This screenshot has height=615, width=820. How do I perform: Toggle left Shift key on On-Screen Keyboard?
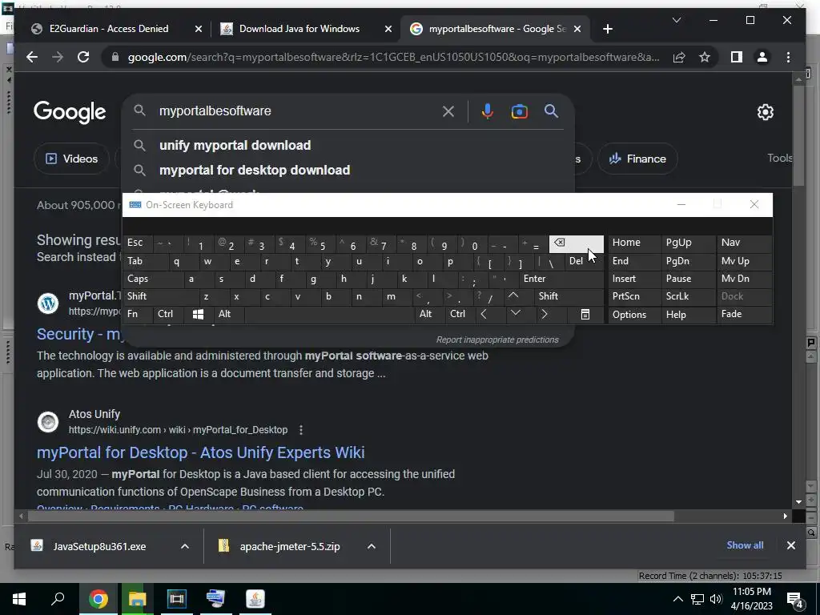161,296
